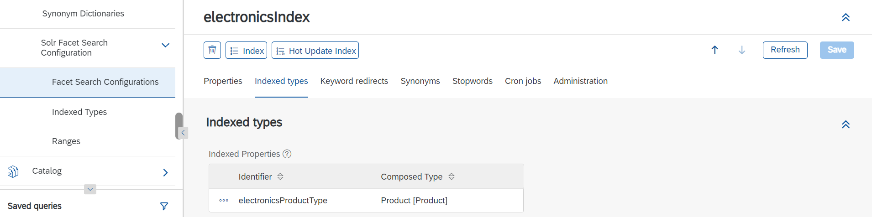Click the Indexed Properties help icon
Screen dimensions: 872x217
(x=287, y=154)
